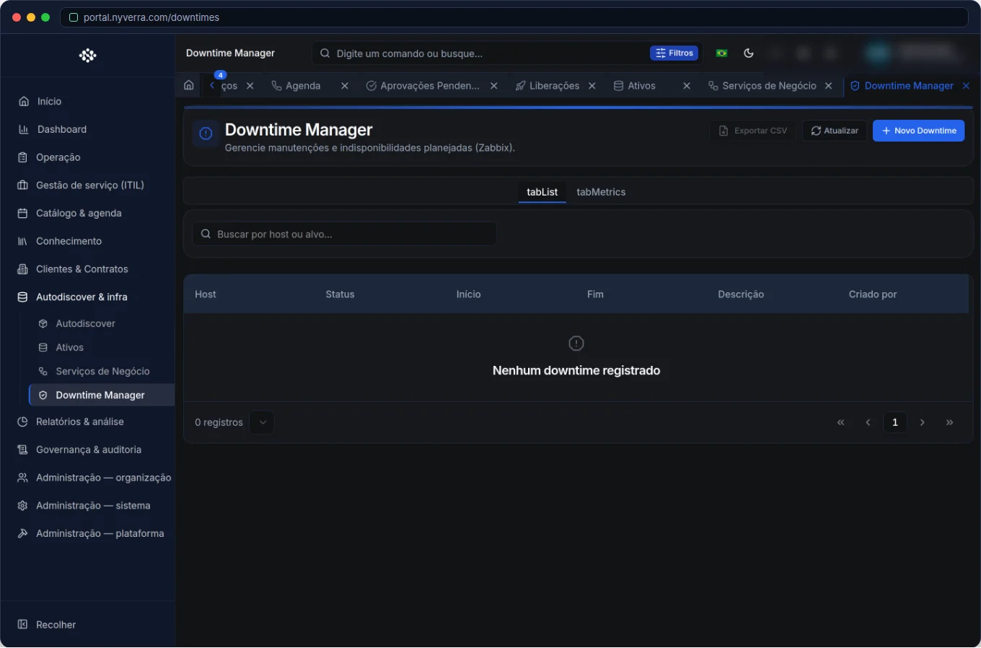Viewport: 981px width, 648px height.
Task: Collapse sidebar with Recolher
Action: 56,625
